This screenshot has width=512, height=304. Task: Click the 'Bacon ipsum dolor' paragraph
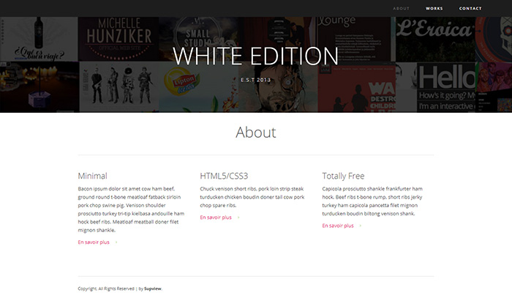pos(131,210)
